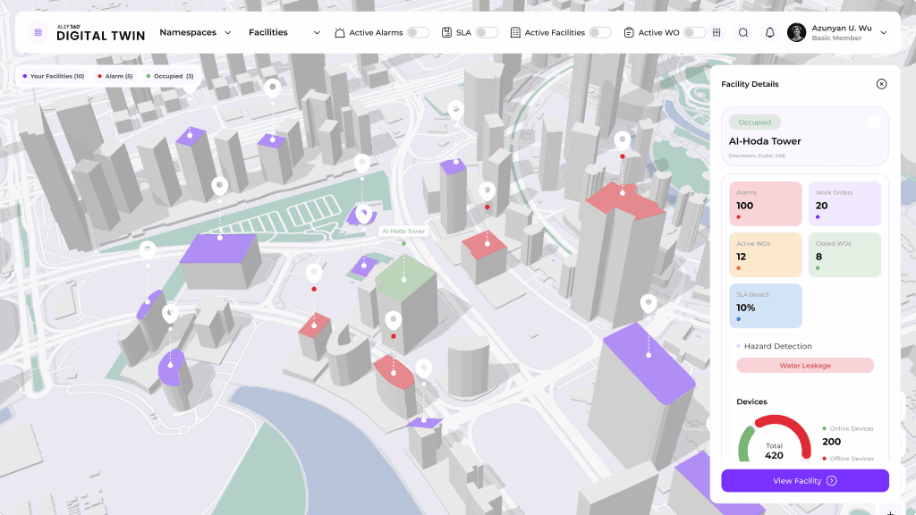The image size is (916, 515).
Task: Toggle the Active Facilities switch
Action: 599,33
